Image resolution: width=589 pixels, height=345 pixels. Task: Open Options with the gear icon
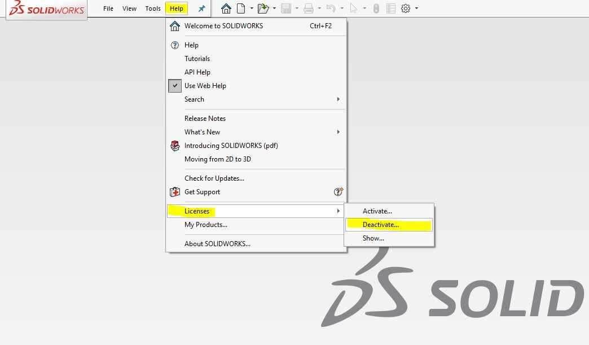405,8
